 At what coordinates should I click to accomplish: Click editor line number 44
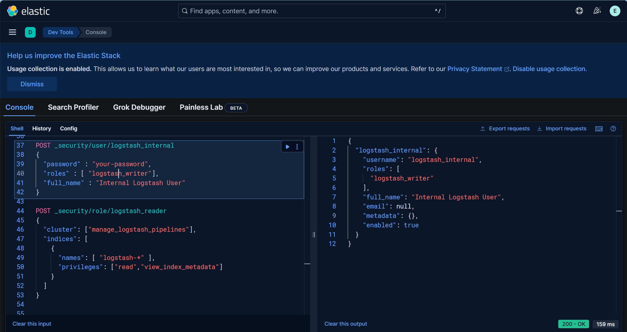pyautogui.click(x=20, y=211)
